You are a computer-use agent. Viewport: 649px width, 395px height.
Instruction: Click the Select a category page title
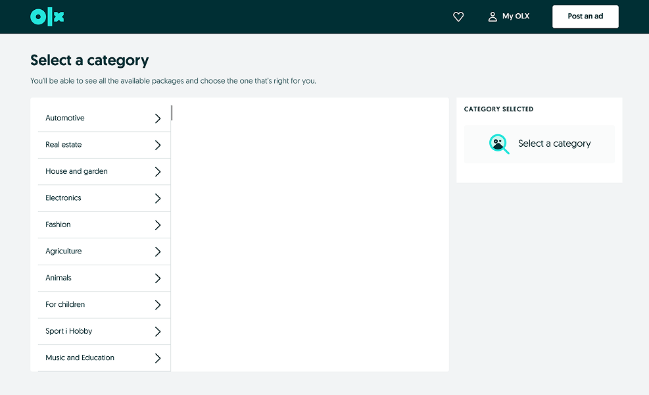point(89,61)
